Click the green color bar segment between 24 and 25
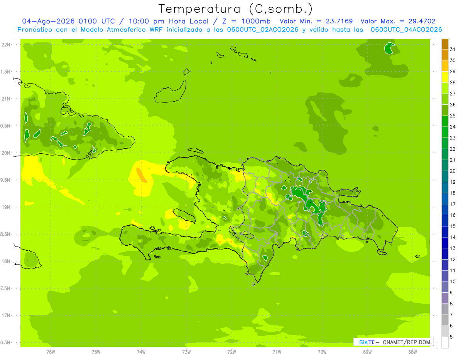The width and height of the screenshot is (463, 357). point(445,121)
